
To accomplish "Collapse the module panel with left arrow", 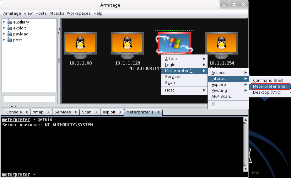I will [59, 29].
